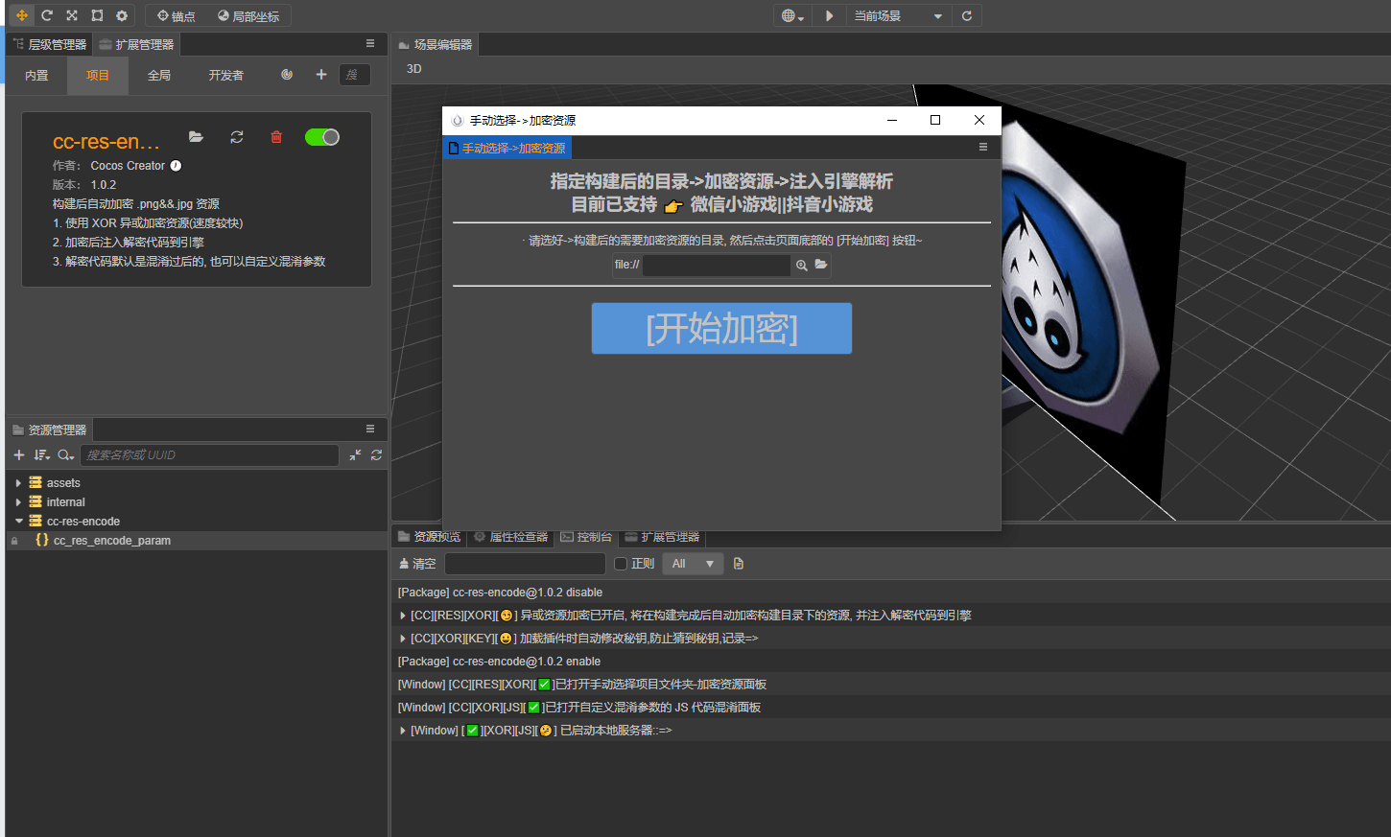Image resolution: width=1391 pixels, height=837 pixels.
Task: Browse folder icon beside the path field
Action: pos(821,265)
